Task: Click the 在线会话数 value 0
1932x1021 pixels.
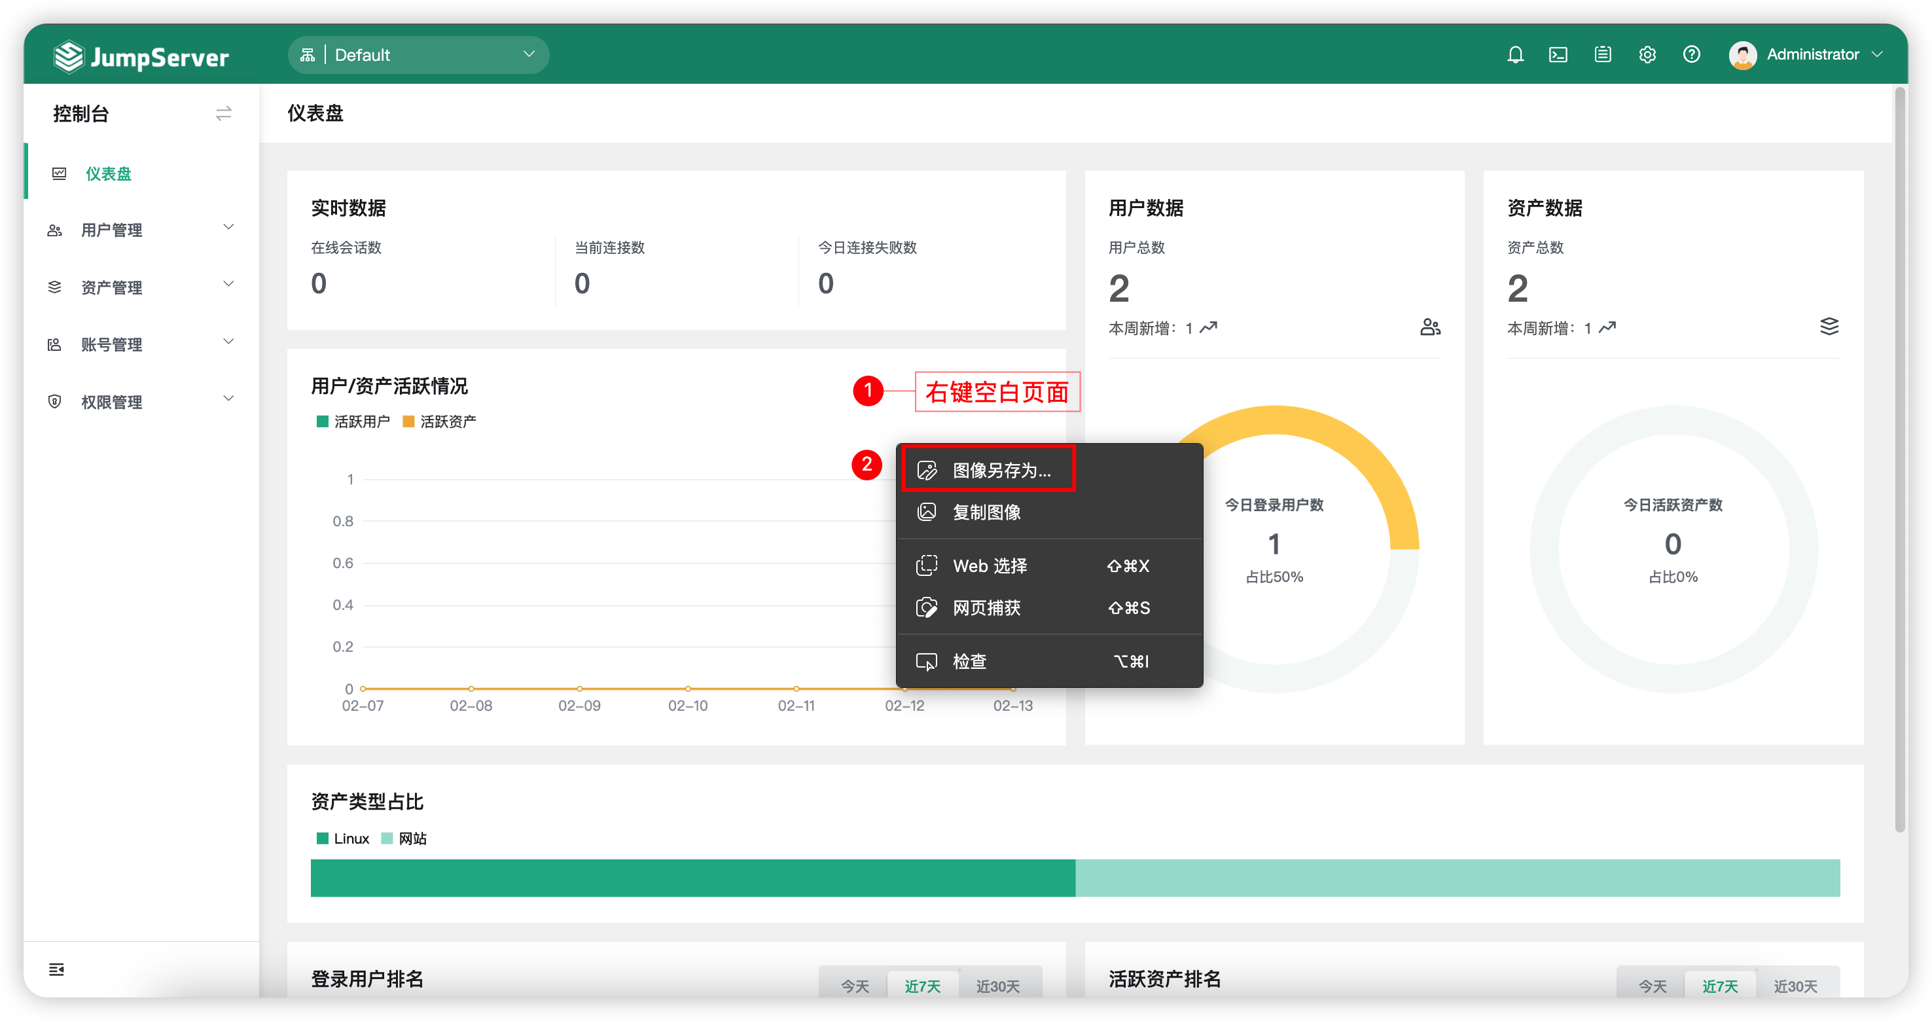Action: (x=319, y=283)
